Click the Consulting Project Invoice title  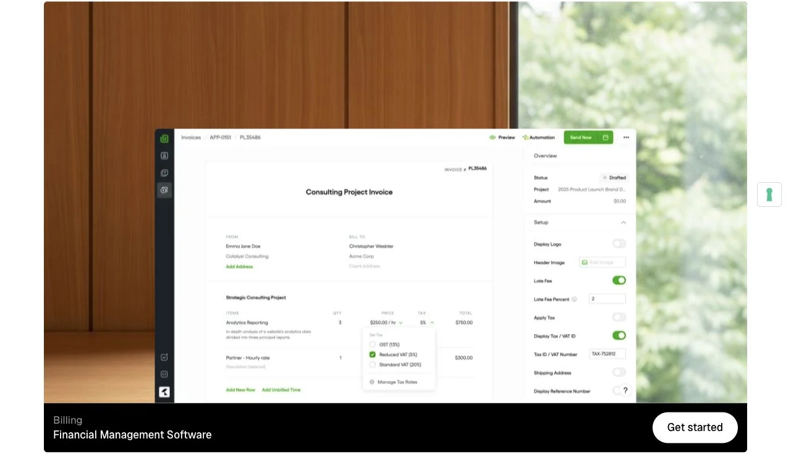pyautogui.click(x=349, y=192)
